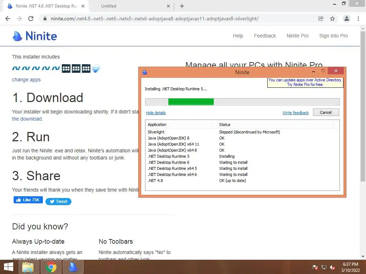Click the Ninite logo in page header
This screenshot has height=274, width=366.
click(35, 36)
